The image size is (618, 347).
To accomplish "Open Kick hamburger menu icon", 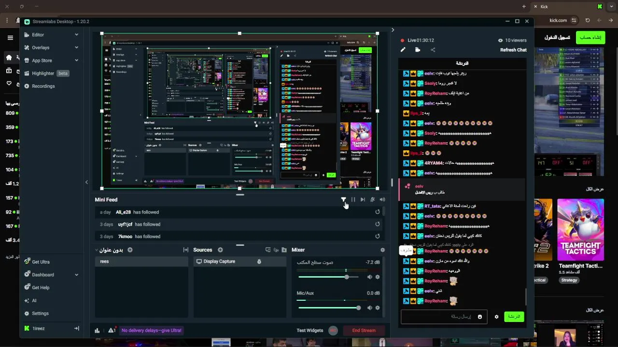I will coord(10,37).
